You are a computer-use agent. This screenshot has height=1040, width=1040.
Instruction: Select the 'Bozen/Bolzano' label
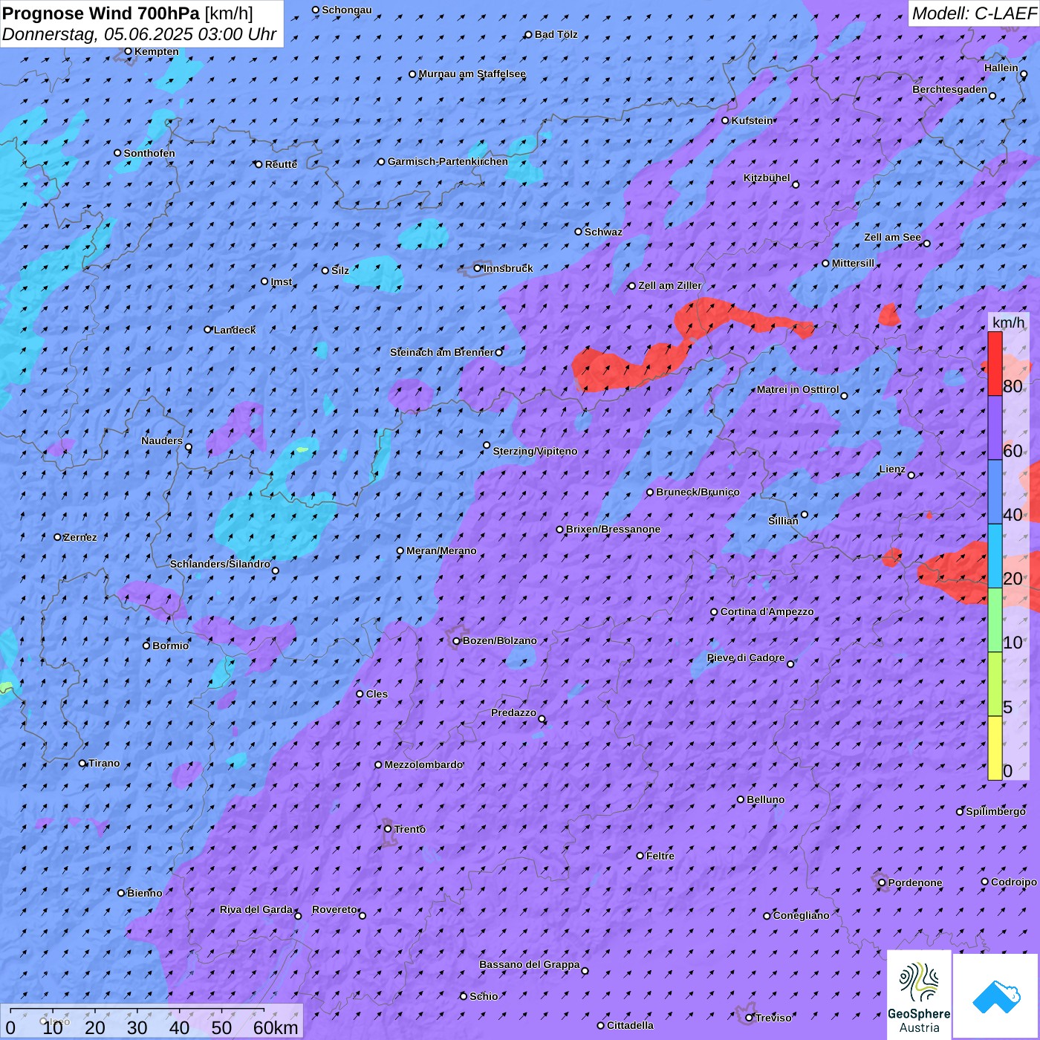click(499, 640)
